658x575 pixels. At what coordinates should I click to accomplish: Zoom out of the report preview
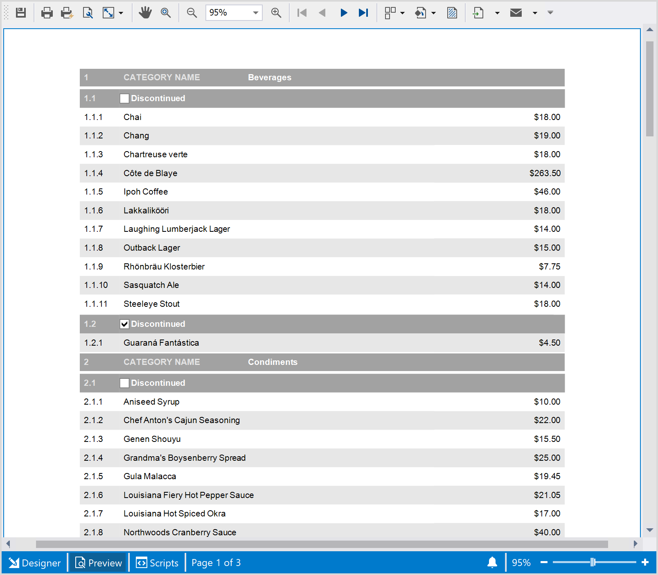(192, 13)
